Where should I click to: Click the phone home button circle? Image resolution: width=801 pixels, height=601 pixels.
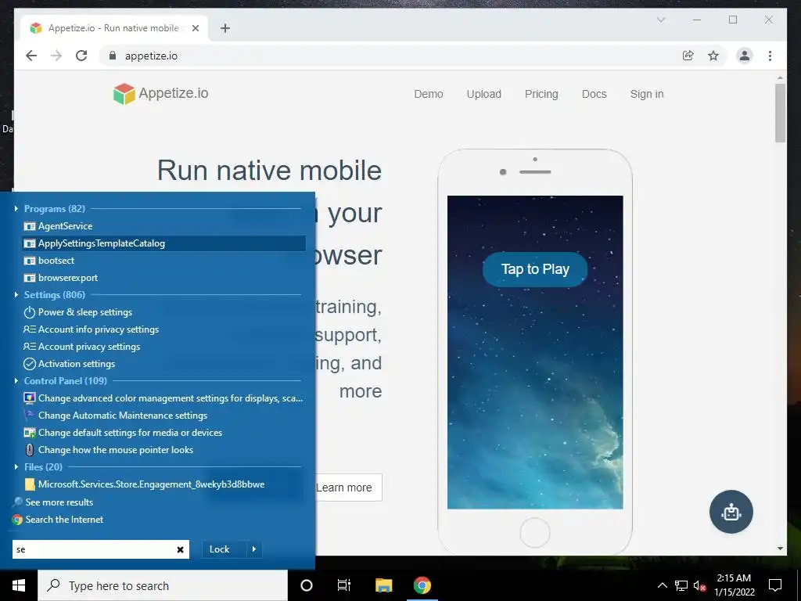(535, 532)
